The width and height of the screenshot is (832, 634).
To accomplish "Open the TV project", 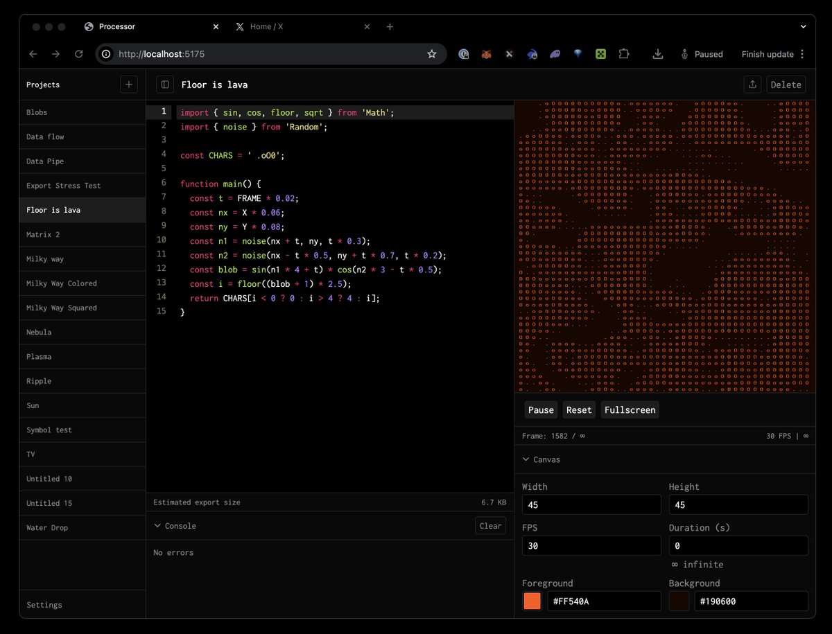I will click(x=83, y=454).
